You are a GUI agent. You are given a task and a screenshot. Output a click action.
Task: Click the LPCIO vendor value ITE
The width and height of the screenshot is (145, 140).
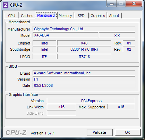click(44, 57)
